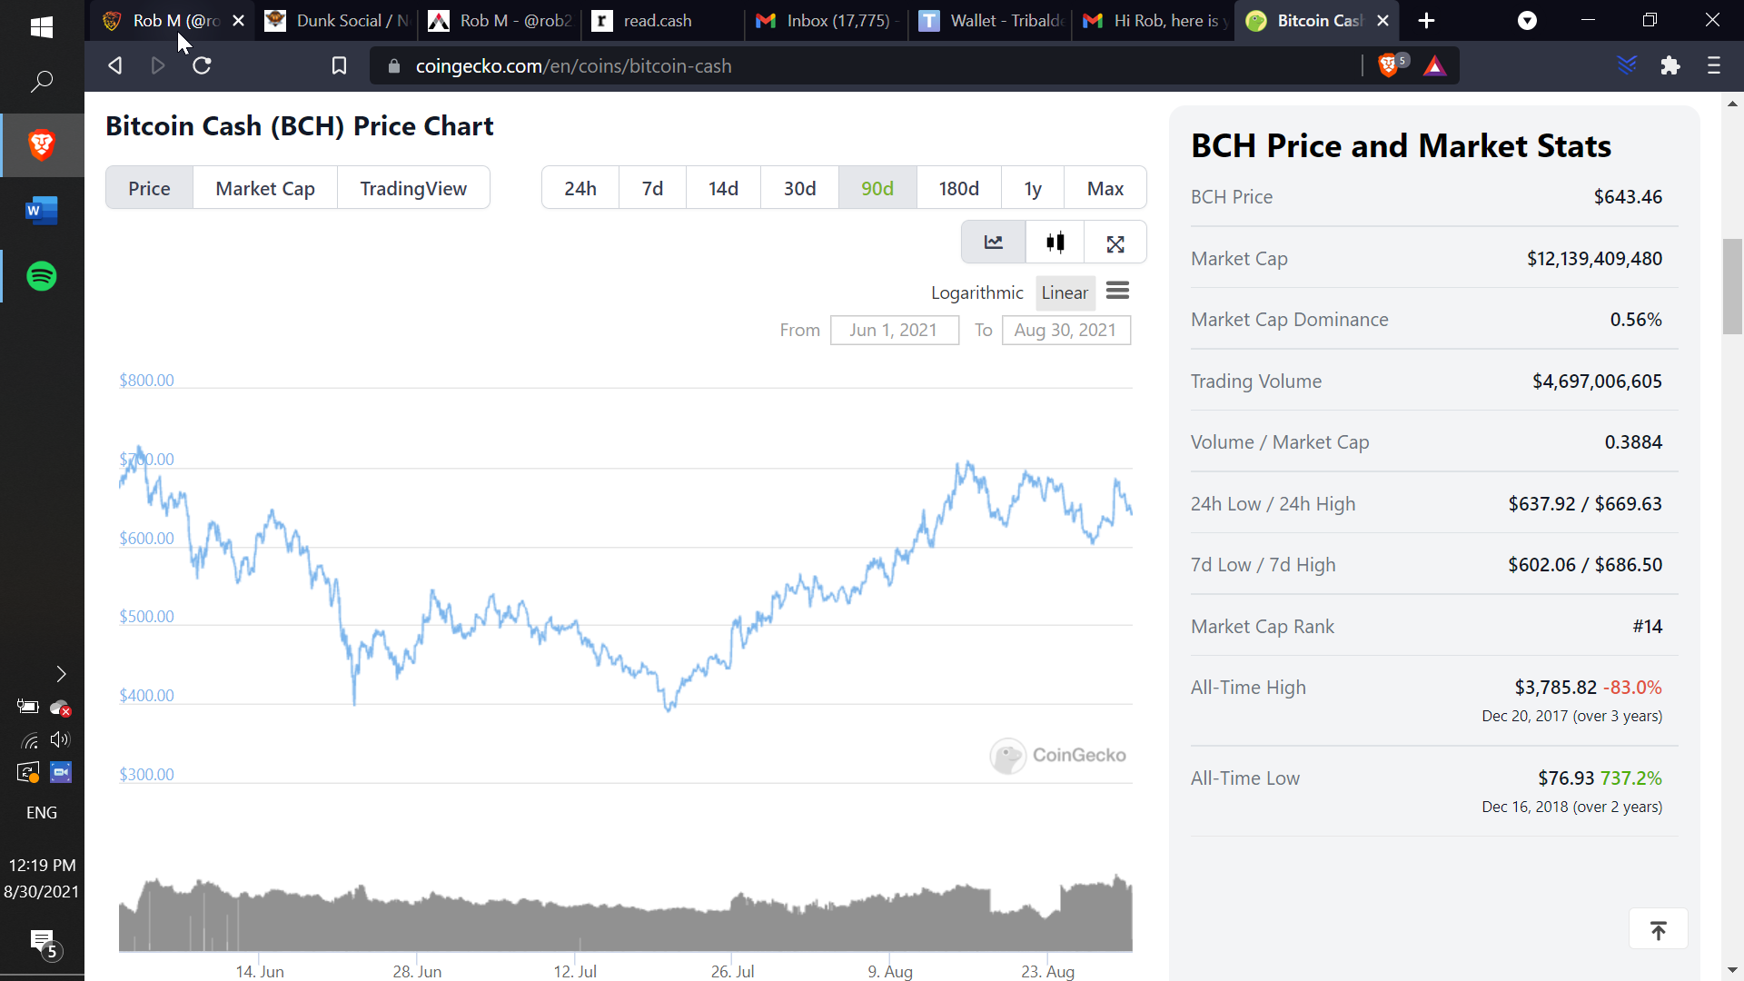Set chart range to 7d

pos(652,188)
